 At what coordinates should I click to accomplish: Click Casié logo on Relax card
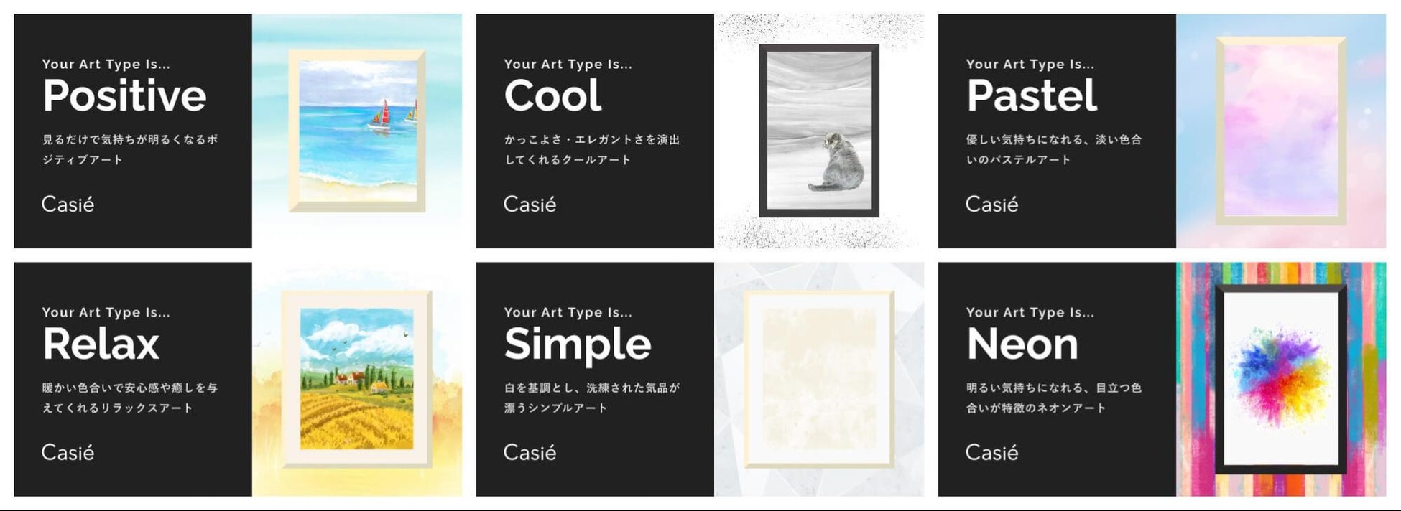[68, 452]
